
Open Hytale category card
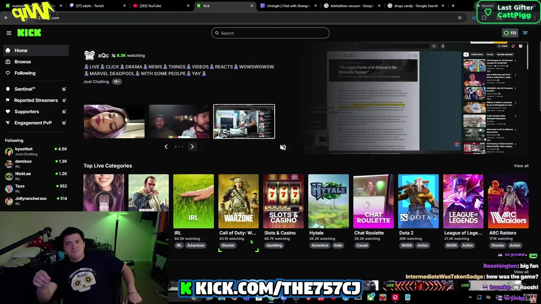coord(328,201)
